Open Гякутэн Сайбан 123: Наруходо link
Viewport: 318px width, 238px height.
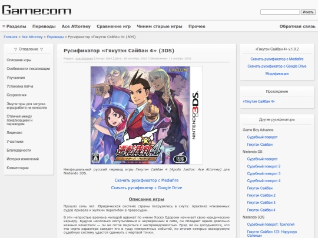tap(271, 233)
